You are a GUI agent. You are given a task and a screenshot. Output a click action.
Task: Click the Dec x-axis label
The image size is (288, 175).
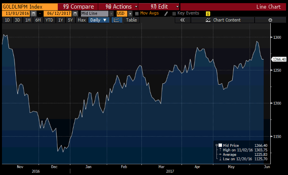(x=54, y=167)
